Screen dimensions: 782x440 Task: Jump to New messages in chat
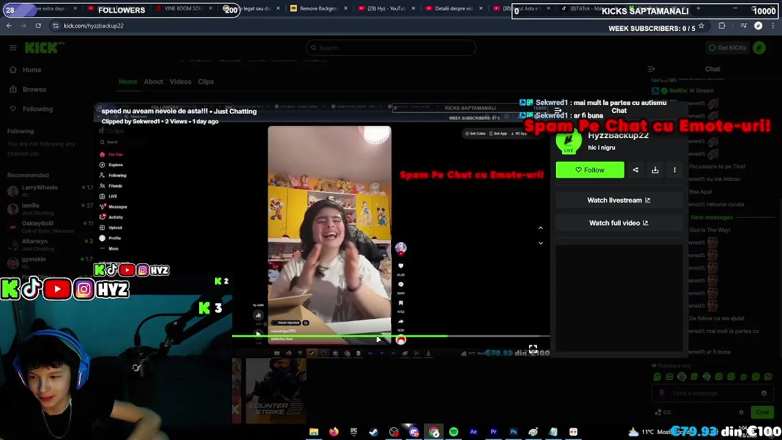(712, 218)
